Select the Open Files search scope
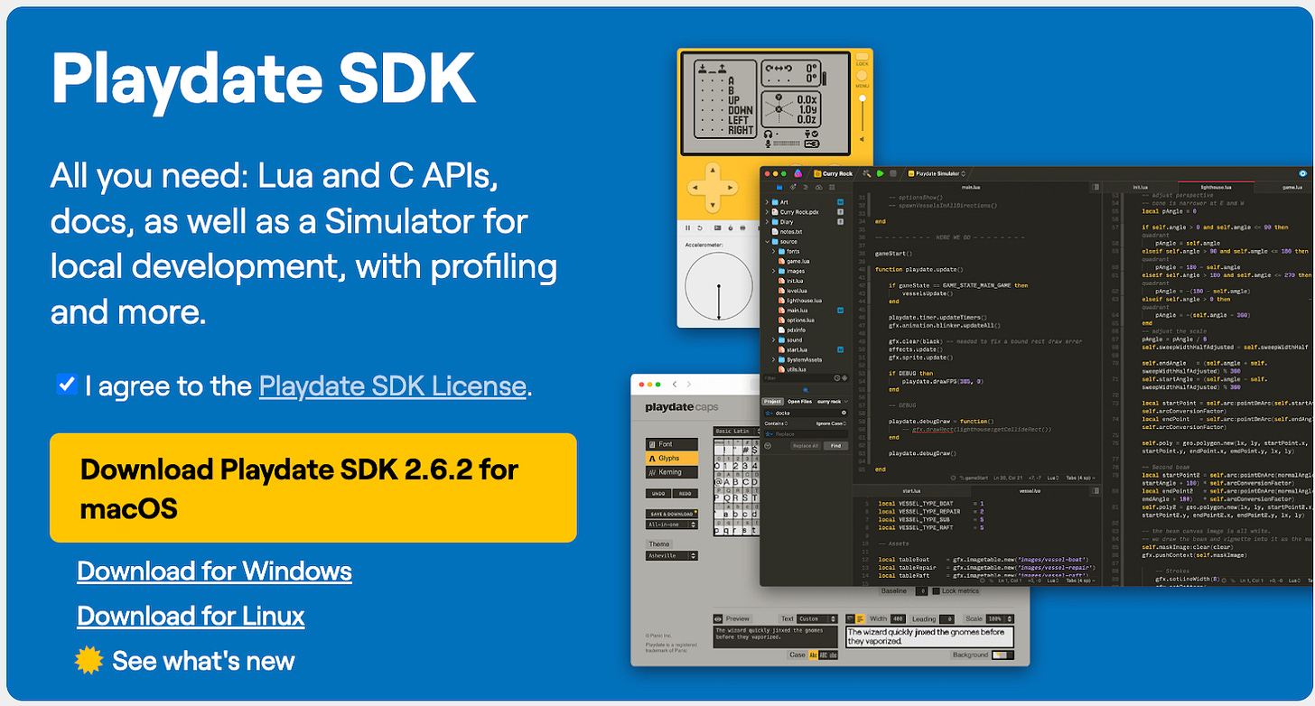 coord(799,401)
